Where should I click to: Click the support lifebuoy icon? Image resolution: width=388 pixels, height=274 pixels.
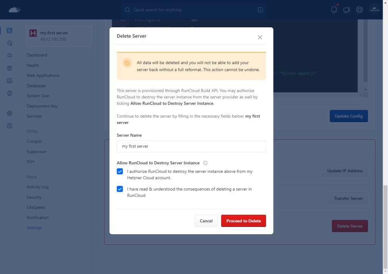pos(359,10)
